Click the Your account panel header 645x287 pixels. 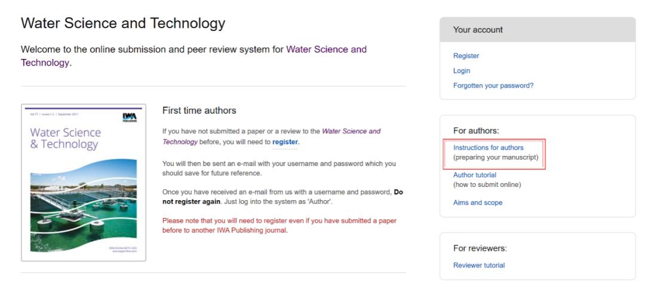[x=537, y=30]
